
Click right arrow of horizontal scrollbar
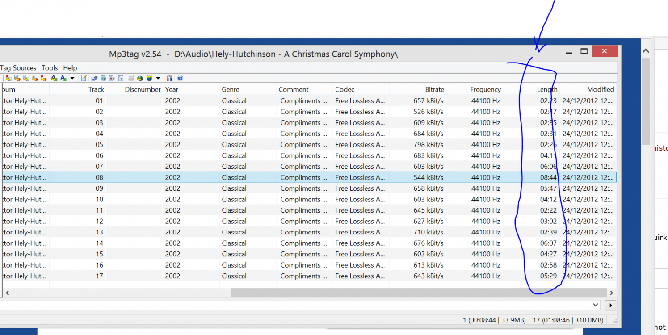point(611,293)
